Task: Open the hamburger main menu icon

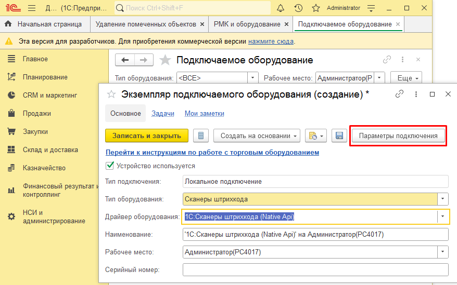Action: click(31, 8)
